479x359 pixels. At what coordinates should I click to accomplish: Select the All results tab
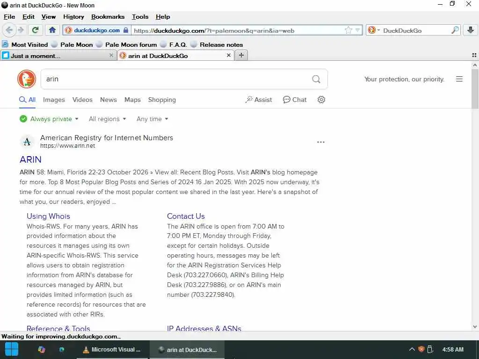tap(28, 100)
